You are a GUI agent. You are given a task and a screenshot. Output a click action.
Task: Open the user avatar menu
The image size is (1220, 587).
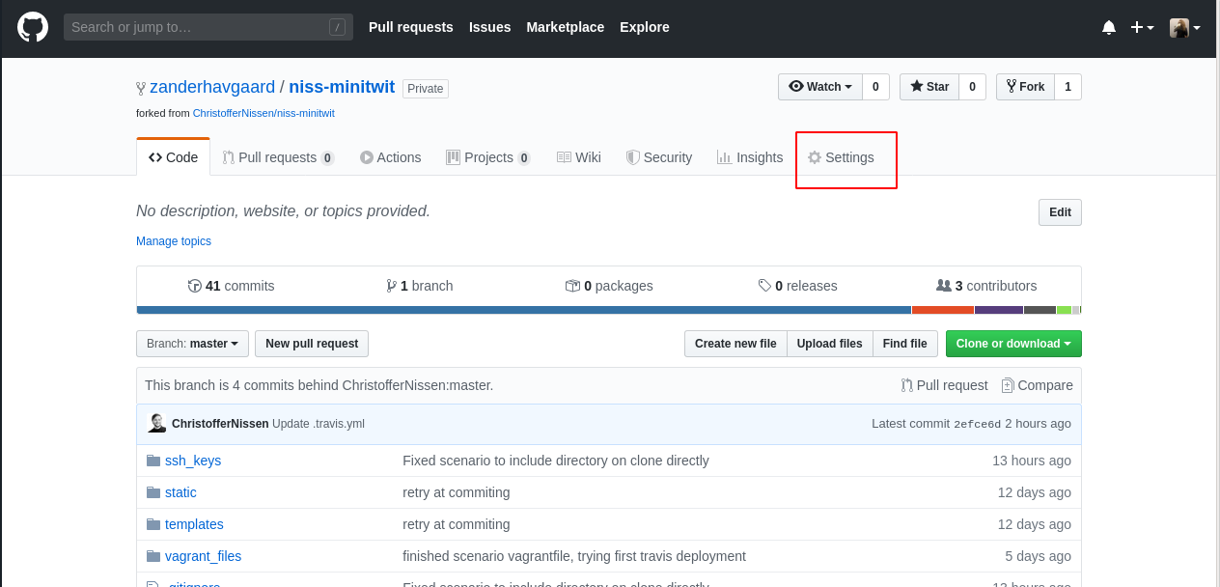pos(1184,28)
